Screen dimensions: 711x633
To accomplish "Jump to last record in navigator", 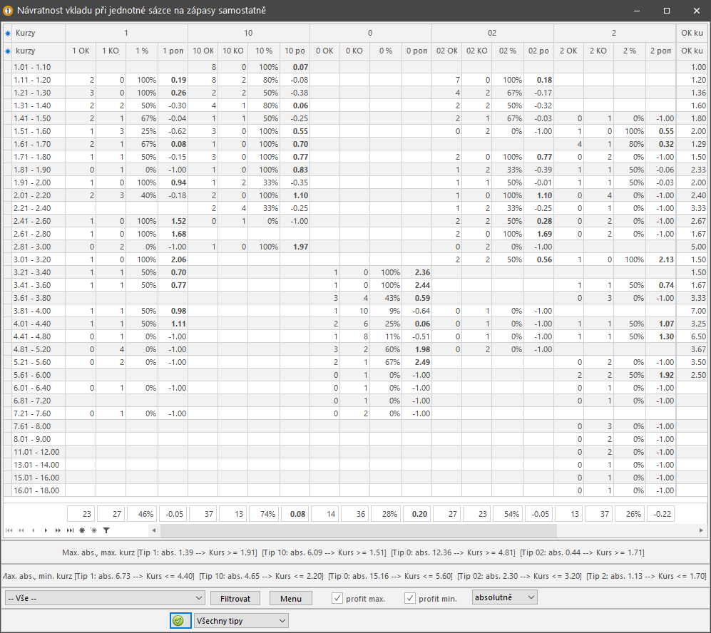I will [70, 530].
